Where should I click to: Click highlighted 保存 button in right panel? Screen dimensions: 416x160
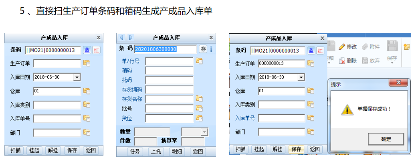296,149
